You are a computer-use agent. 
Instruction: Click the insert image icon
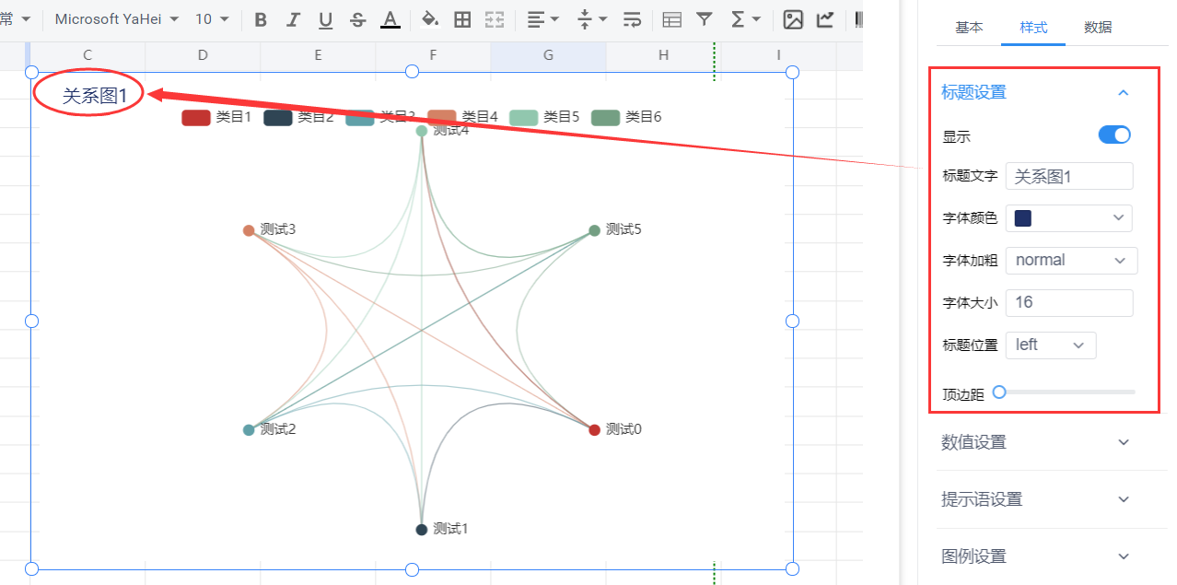point(793,19)
